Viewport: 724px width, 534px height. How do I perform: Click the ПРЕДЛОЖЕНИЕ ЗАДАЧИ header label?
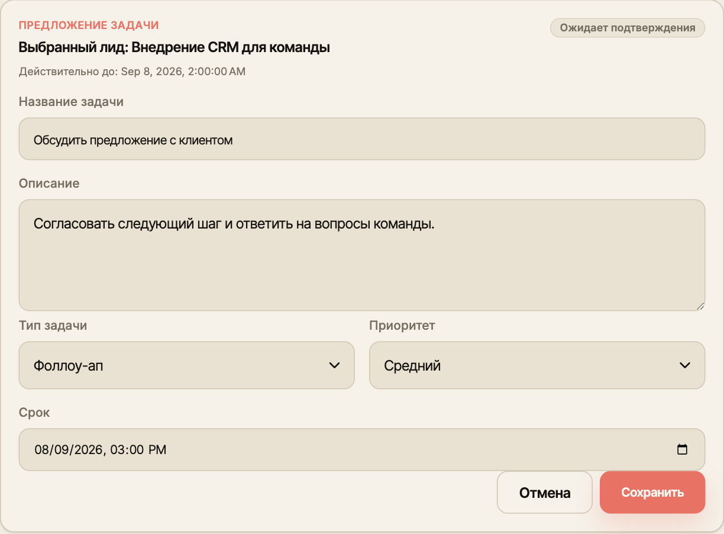[89, 25]
